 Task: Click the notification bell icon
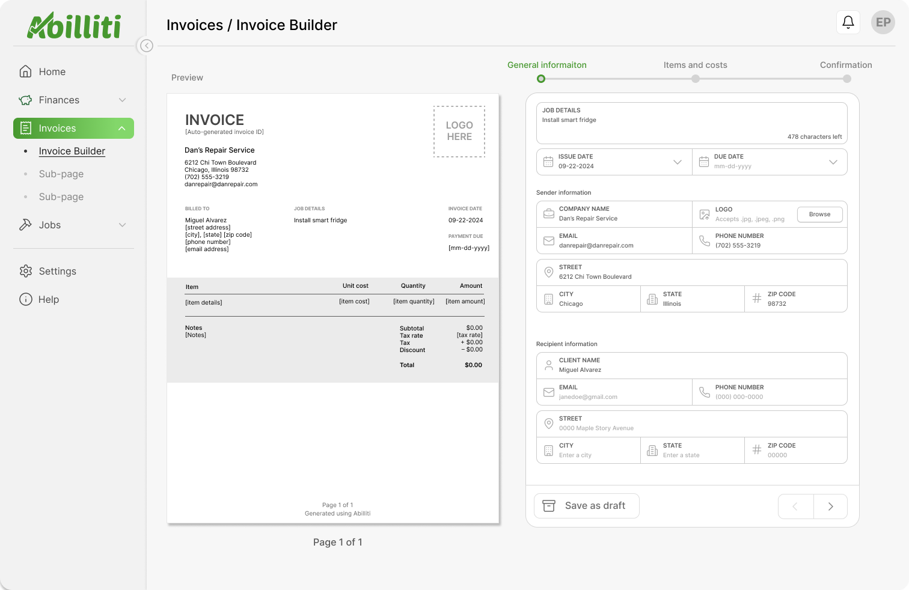848,23
